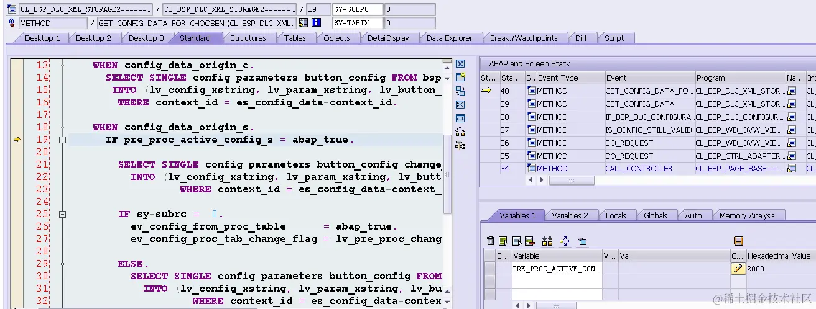Screen dimensions: 816x309
Task: Close the ABAP stack tool (X icon)
Action: point(460,64)
